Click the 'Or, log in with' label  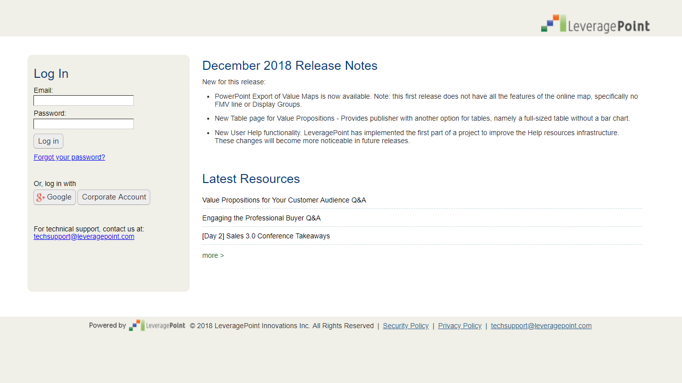(55, 184)
